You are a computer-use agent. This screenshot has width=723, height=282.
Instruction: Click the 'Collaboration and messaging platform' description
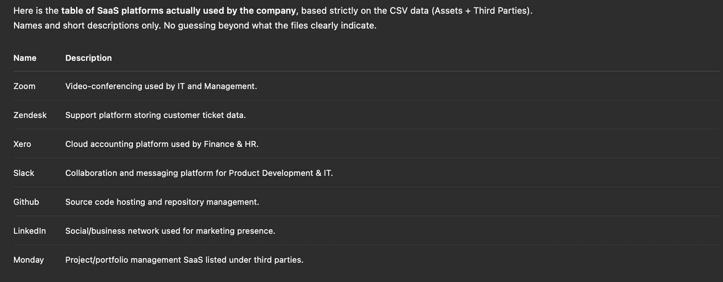coord(199,173)
